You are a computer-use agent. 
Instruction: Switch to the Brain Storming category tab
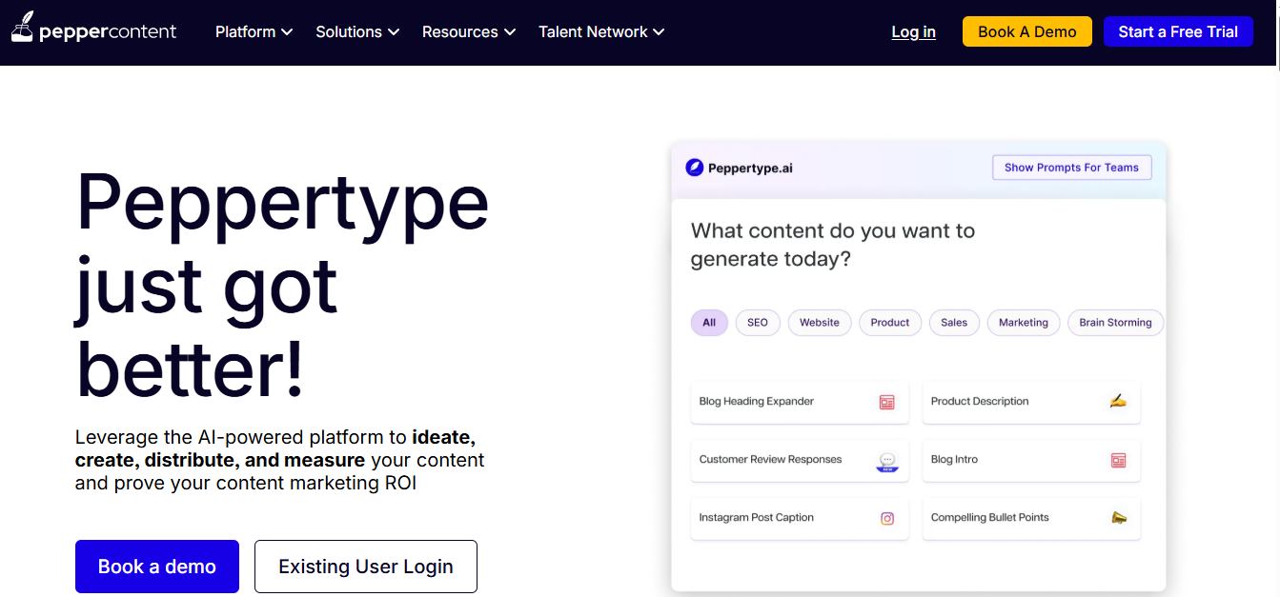(1115, 323)
